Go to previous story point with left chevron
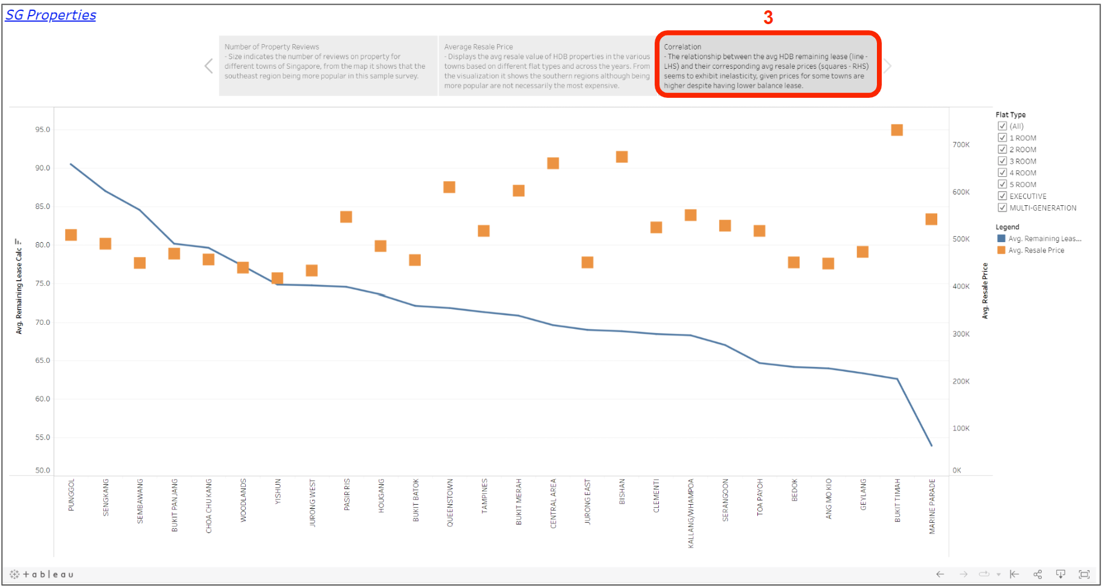This screenshot has height=588, width=1104. click(x=208, y=66)
